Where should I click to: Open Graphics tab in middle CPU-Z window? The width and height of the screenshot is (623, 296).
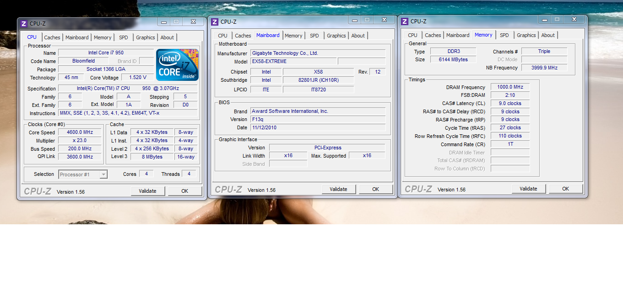click(x=336, y=36)
